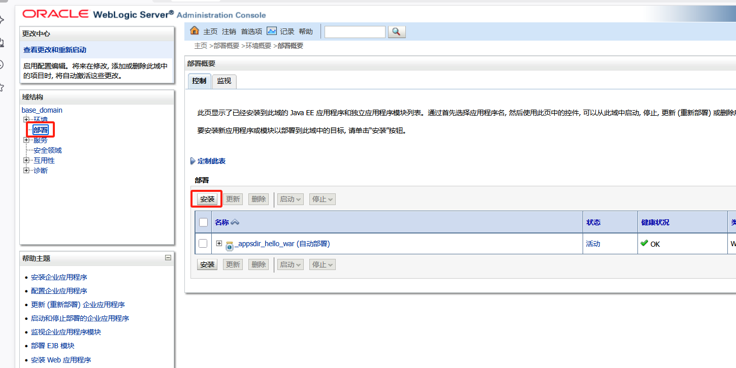This screenshot has width=736, height=368.
Task: Click the 定制此表 arrow icon
Action: (x=193, y=161)
